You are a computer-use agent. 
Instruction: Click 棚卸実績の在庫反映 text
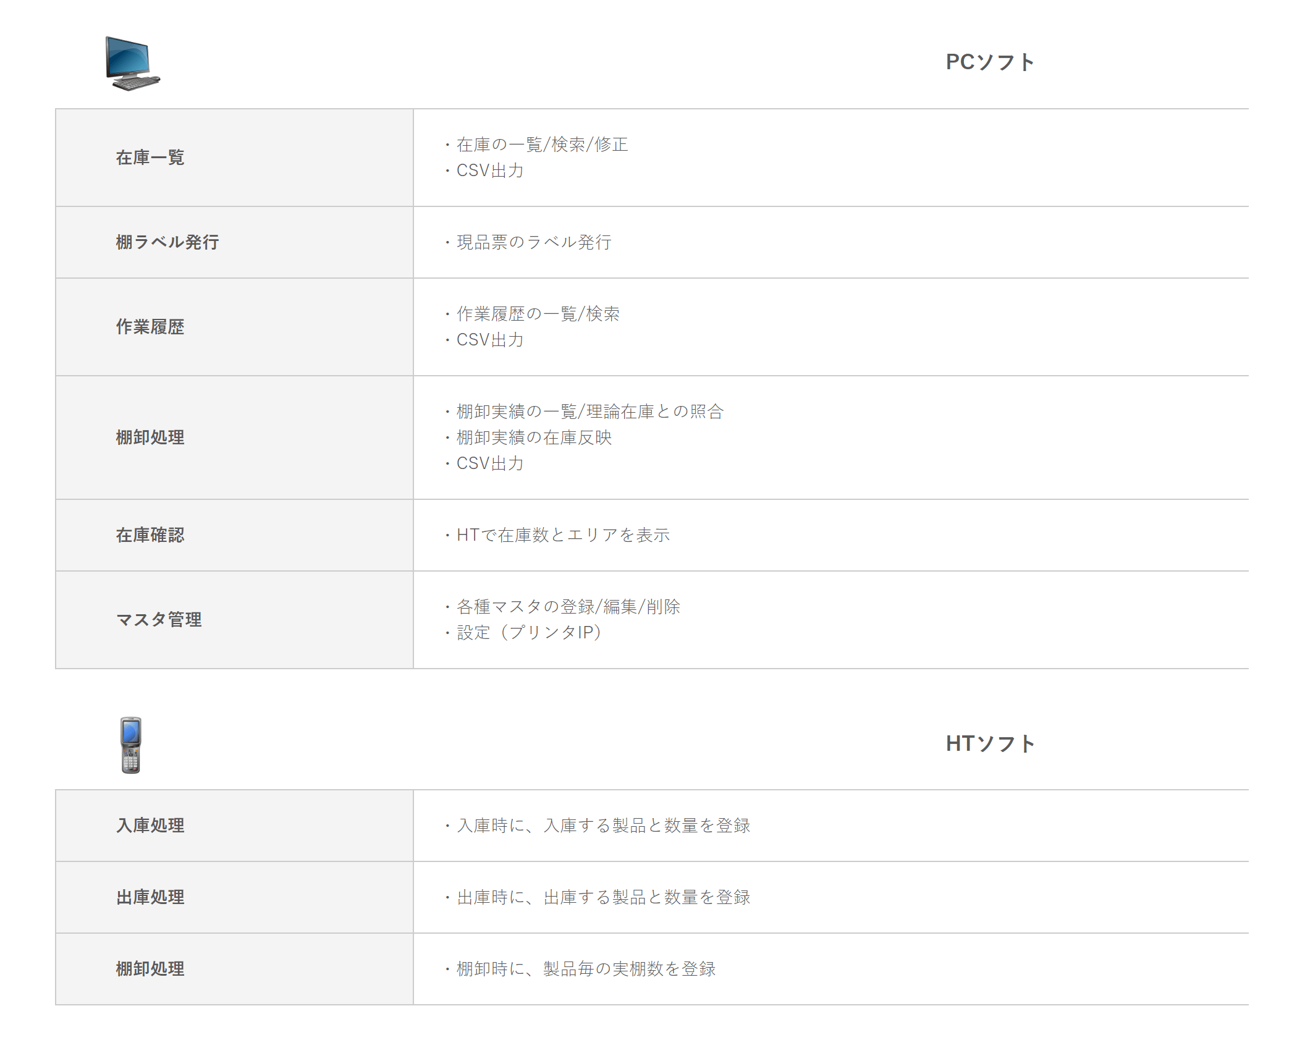pyautogui.click(x=533, y=438)
